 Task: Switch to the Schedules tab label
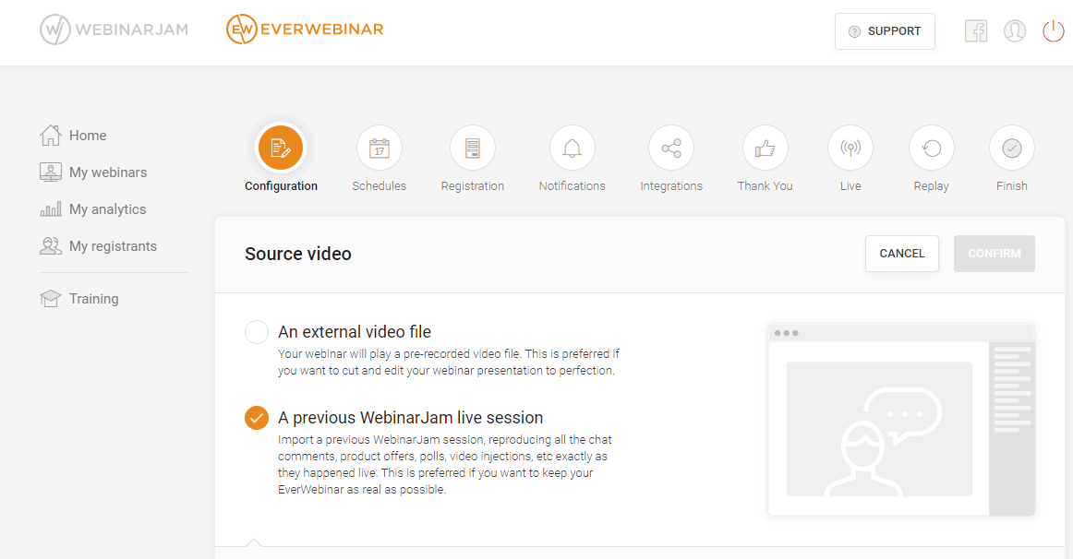tap(380, 186)
